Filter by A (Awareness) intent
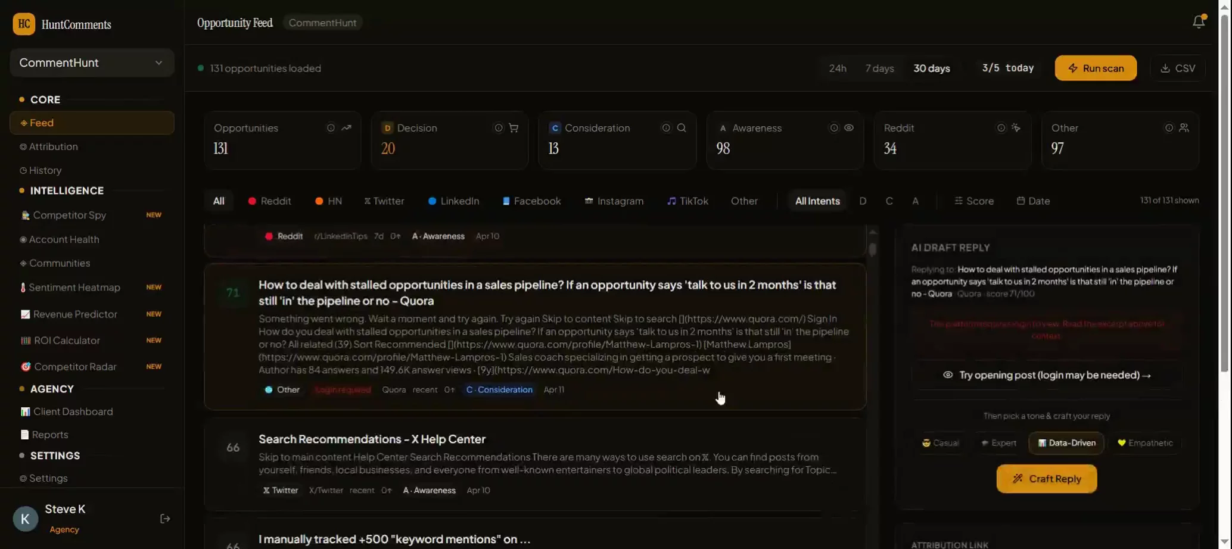The height and width of the screenshot is (549, 1232). tap(915, 201)
